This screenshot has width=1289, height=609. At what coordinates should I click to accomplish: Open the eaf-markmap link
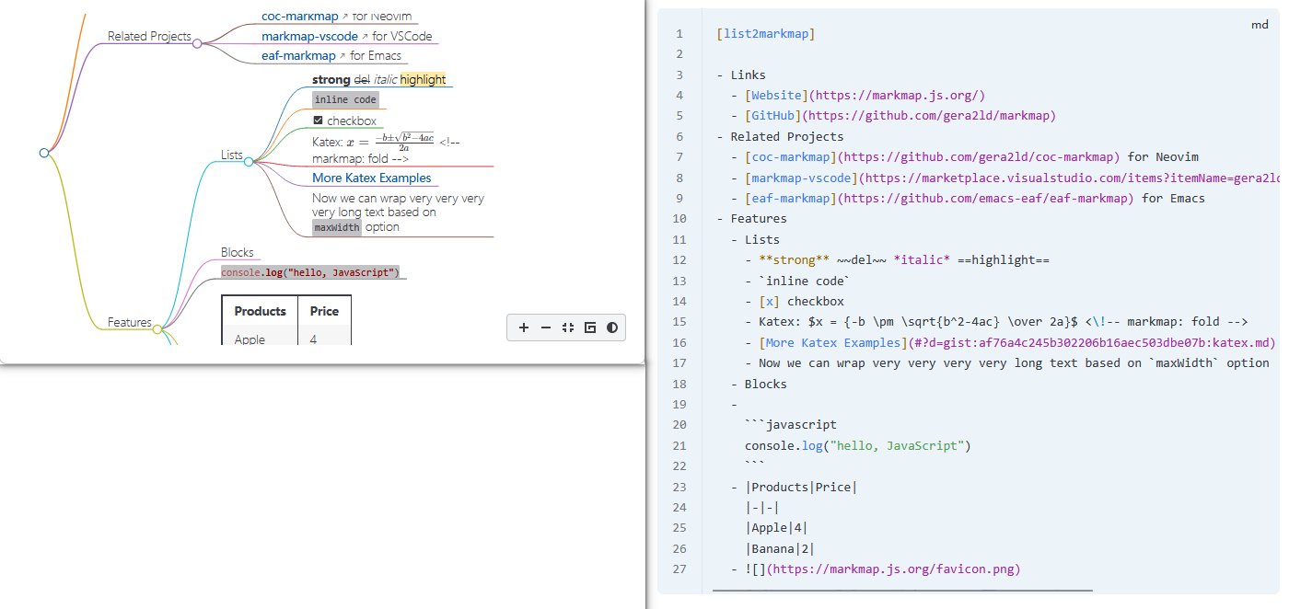[x=298, y=56]
